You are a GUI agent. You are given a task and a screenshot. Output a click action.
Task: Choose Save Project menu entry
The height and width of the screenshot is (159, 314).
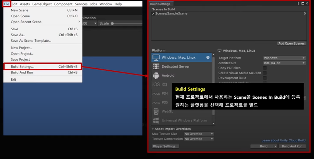pos(43,59)
